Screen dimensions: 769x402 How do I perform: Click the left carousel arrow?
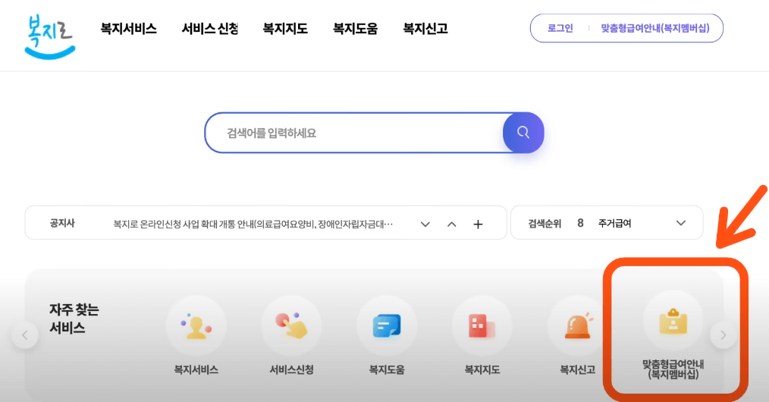click(x=24, y=334)
